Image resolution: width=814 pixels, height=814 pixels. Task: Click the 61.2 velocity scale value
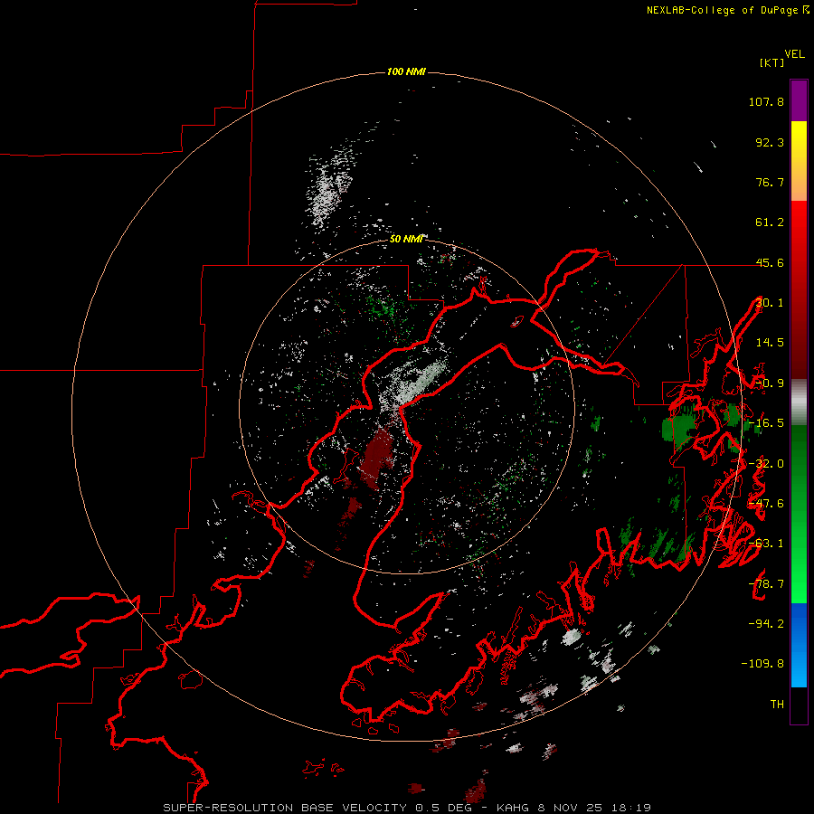click(770, 222)
